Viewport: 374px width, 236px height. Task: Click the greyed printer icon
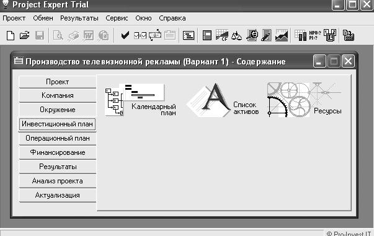pos(74,36)
